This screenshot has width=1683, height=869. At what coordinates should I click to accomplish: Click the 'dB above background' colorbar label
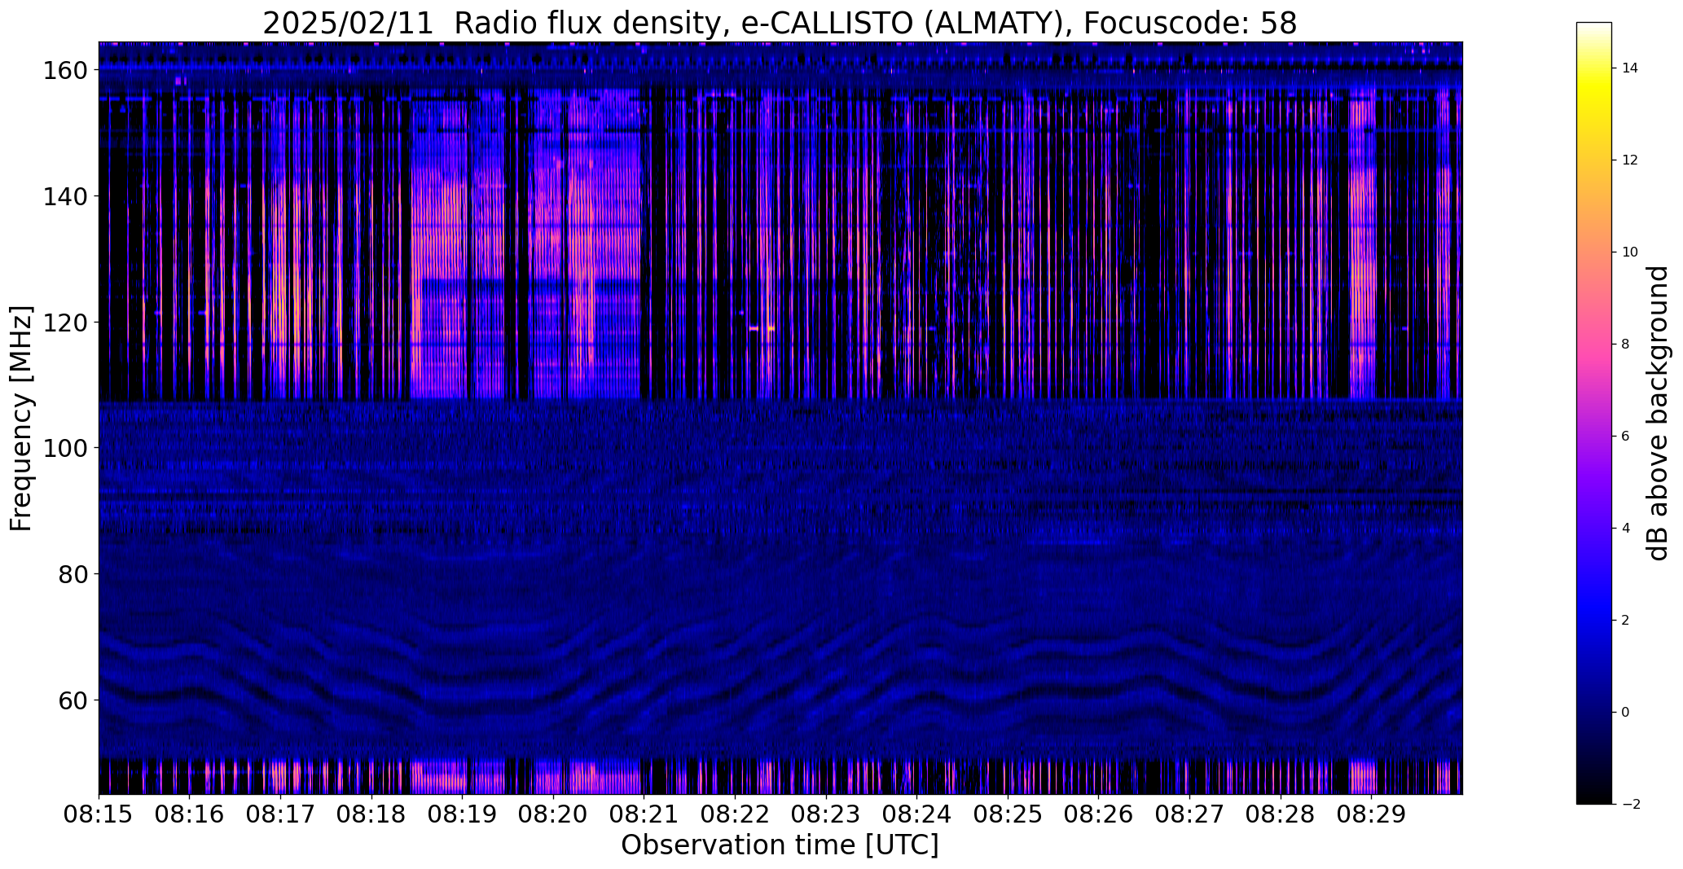pyautogui.click(x=1659, y=413)
